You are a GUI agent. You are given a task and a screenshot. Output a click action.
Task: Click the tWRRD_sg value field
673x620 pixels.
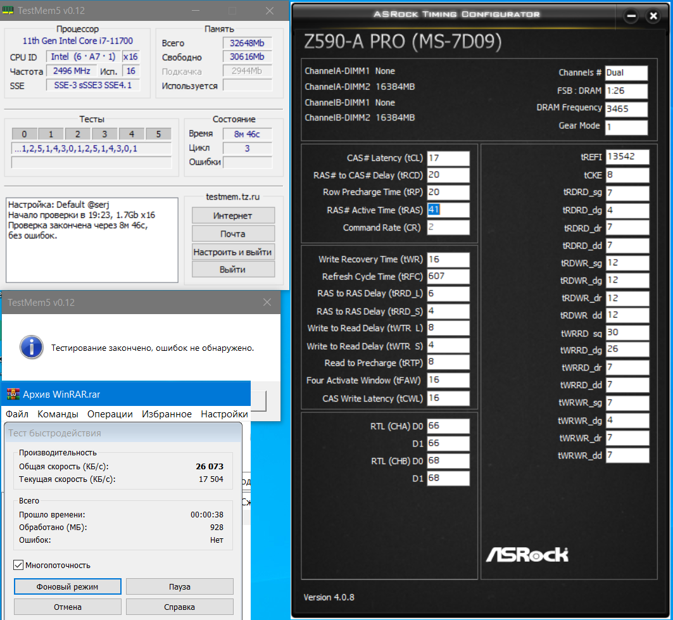pos(627,332)
